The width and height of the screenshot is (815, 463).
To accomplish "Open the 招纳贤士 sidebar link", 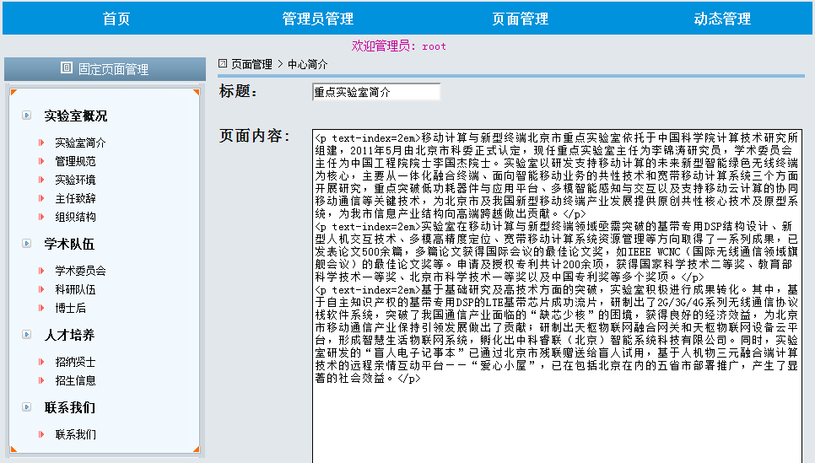I will (x=75, y=362).
